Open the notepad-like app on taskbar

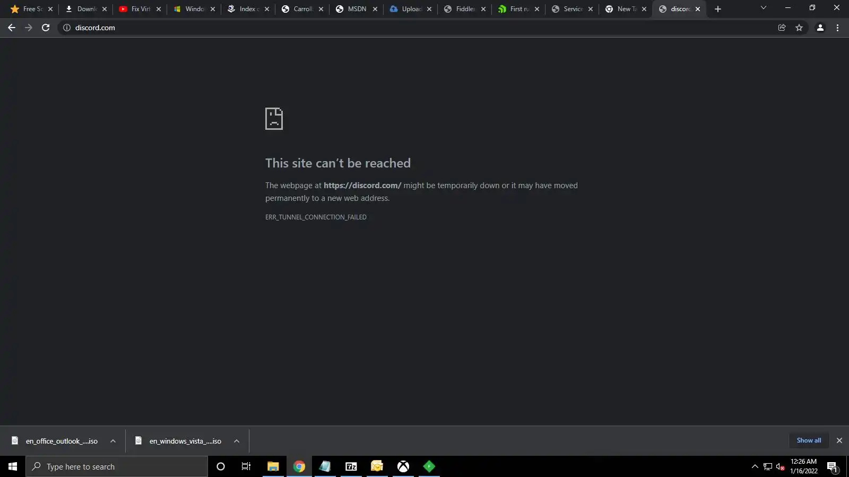[x=325, y=466]
